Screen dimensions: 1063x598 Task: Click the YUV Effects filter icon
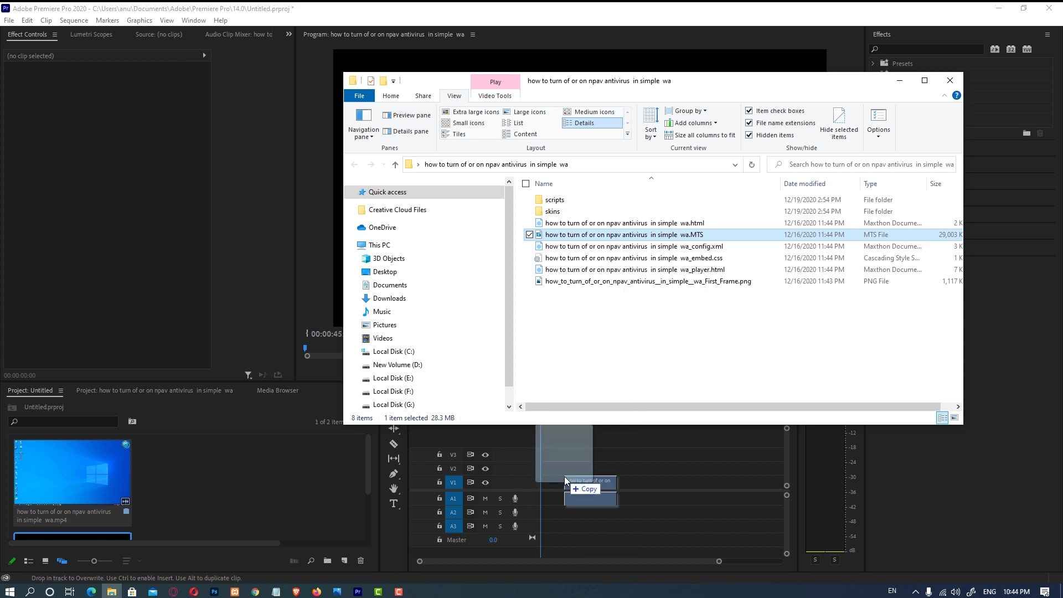tap(1027, 49)
